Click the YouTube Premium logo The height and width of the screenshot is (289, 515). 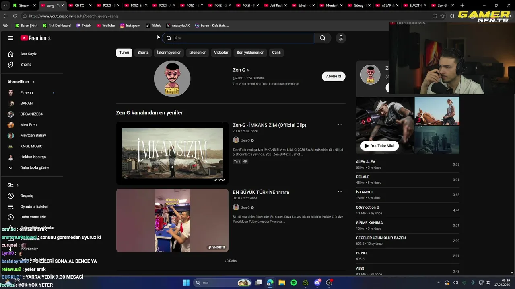point(35,38)
